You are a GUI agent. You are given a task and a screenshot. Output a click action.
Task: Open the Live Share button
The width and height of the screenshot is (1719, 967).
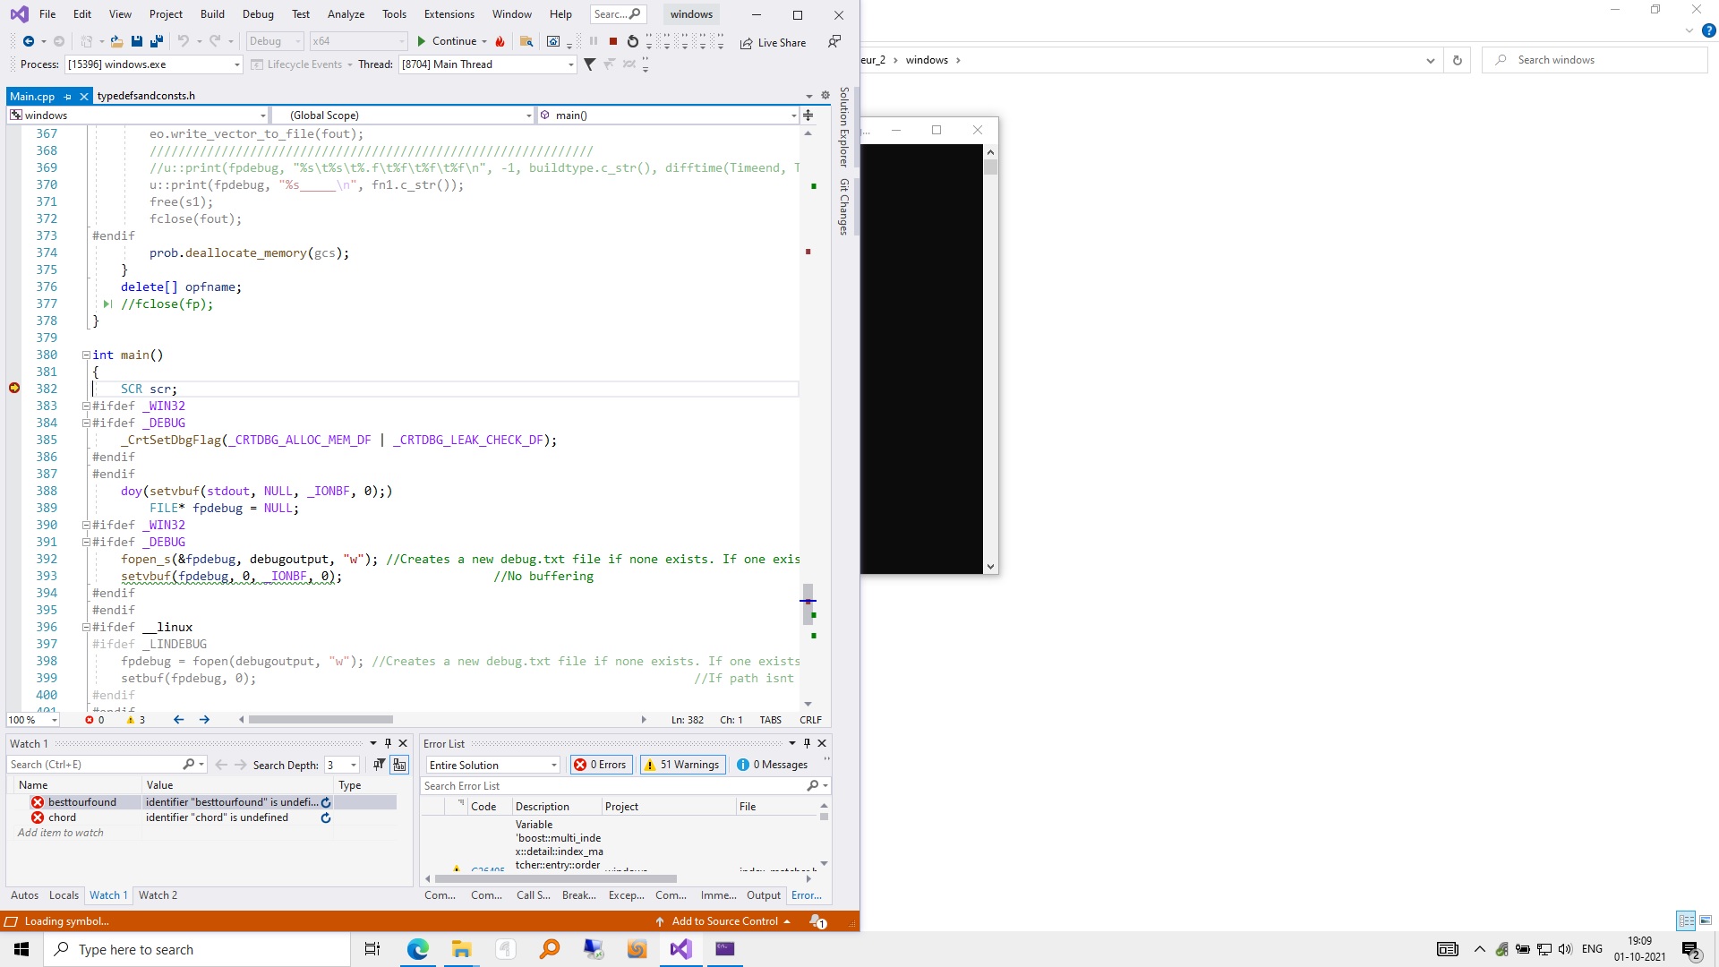(773, 43)
